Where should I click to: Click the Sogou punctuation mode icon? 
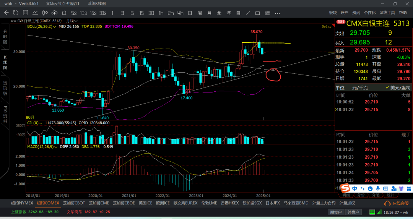pyautogui.click(x=363, y=188)
